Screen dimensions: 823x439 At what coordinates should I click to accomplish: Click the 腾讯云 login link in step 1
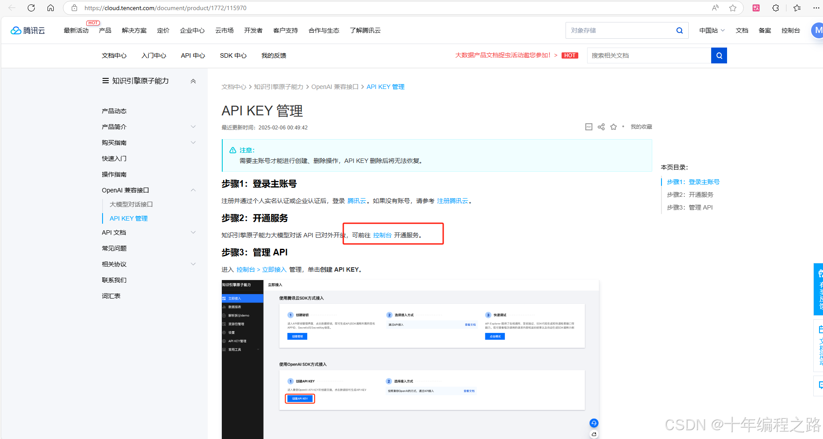pos(356,201)
